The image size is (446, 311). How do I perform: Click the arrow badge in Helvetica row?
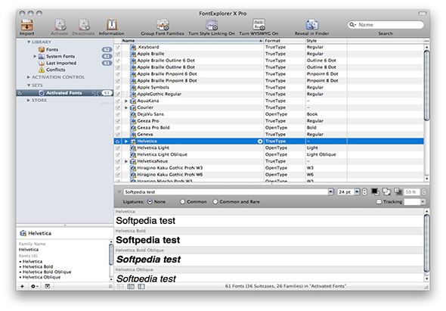[260, 142]
